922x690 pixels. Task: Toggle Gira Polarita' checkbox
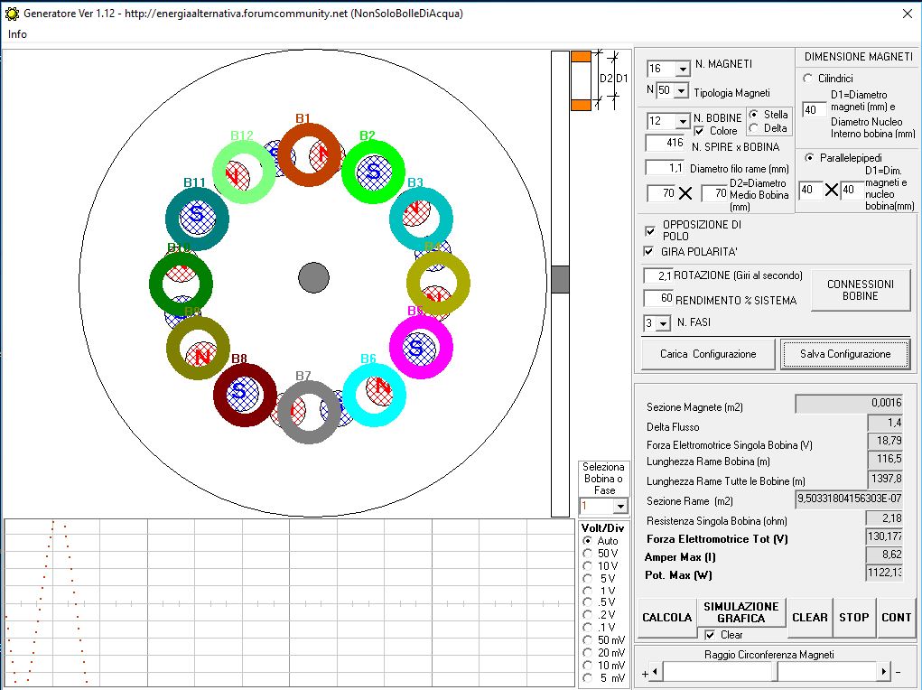(x=649, y=252)
